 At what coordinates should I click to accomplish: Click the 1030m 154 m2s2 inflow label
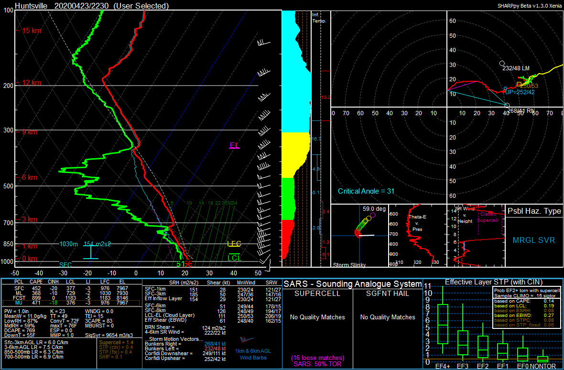coord(85,244)
